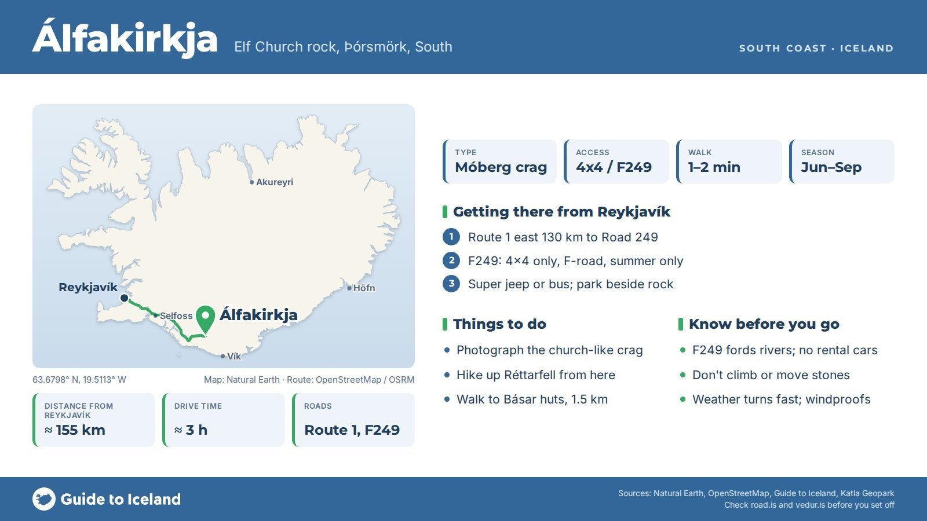This screenshot has height=521, width=927.
Task: Click the Drive time 3 h card
Action: click(x=224, y=420)
